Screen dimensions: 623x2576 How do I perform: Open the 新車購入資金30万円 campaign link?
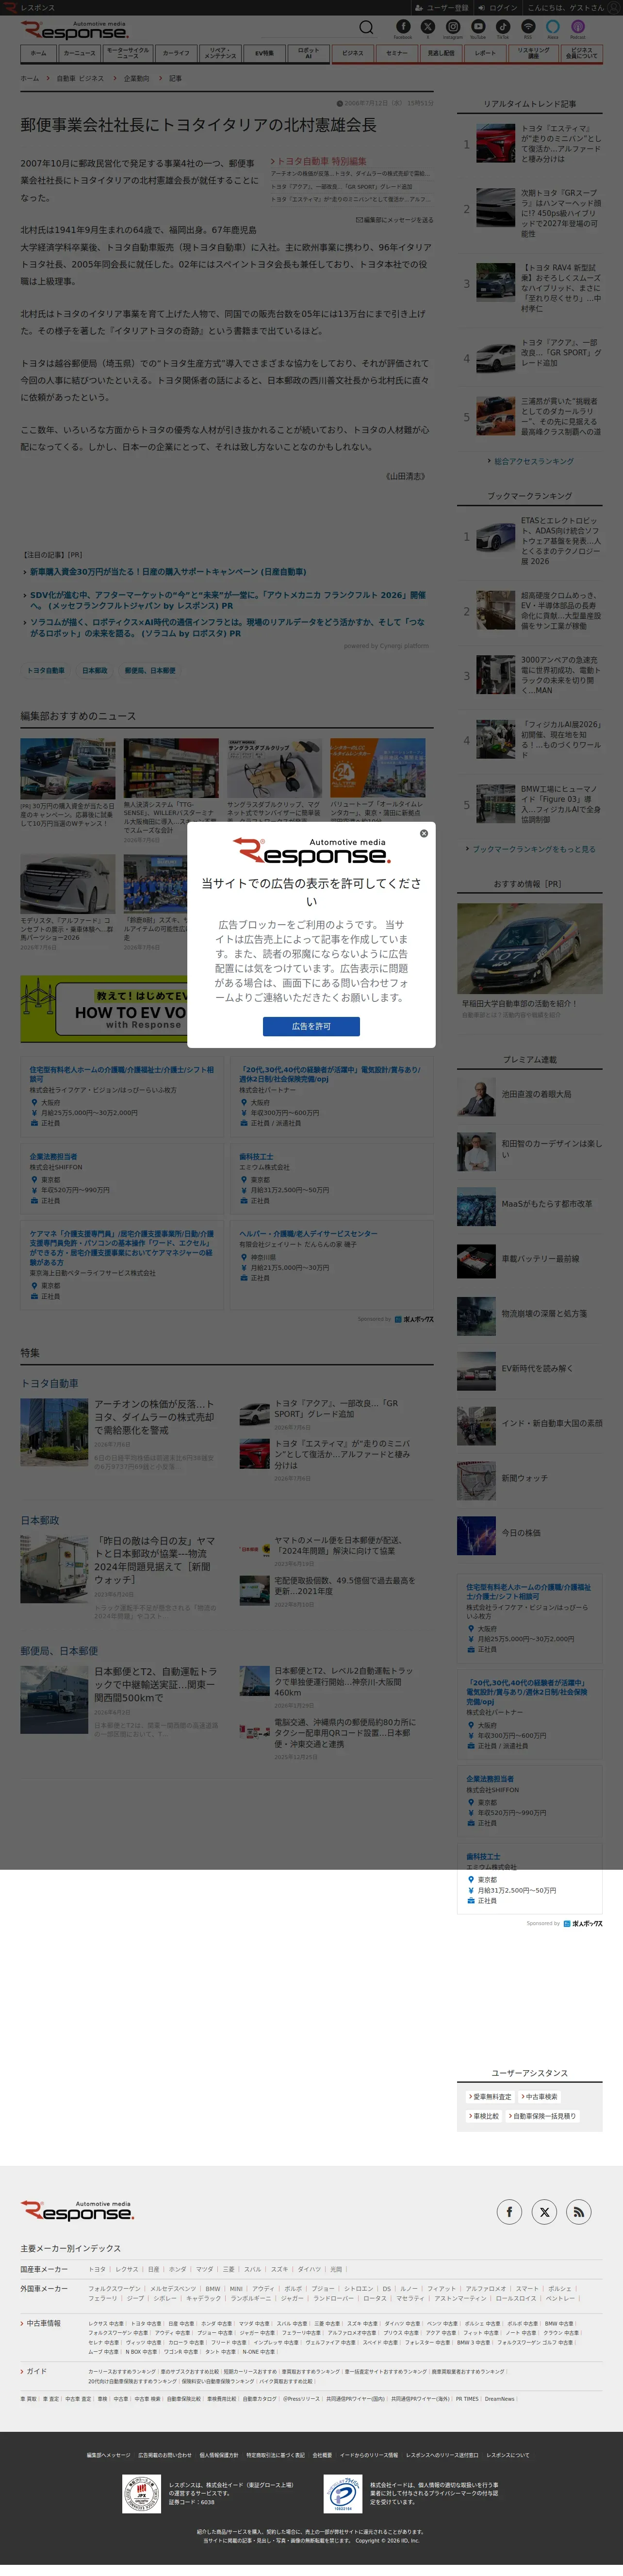tap(168, 572)
